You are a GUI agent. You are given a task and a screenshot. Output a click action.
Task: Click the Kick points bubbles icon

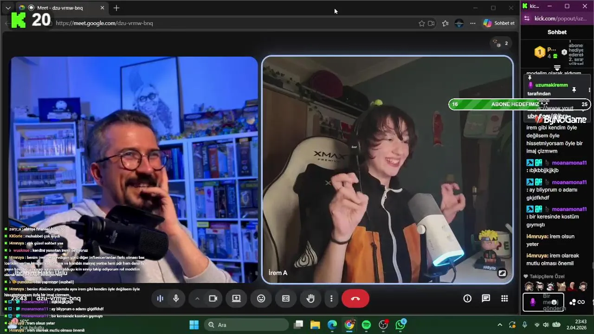(x=573, y=302)
